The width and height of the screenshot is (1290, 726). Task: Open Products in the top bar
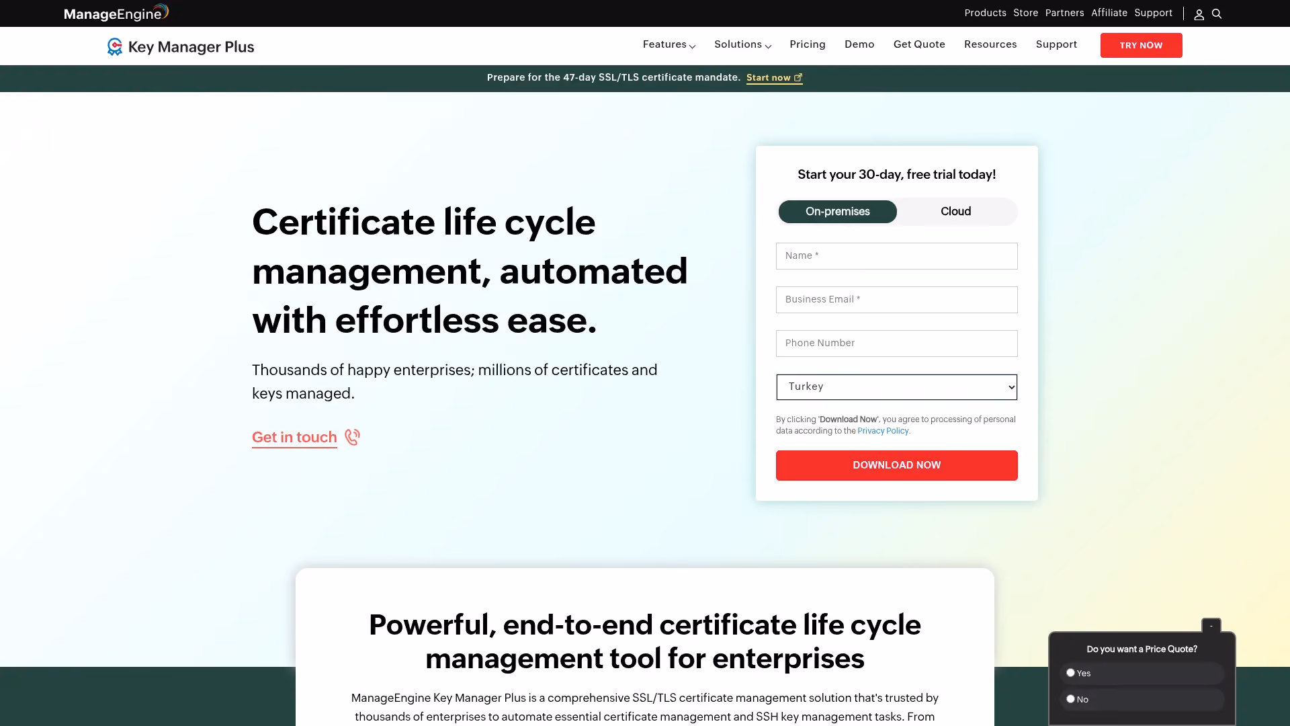point(985,13)
